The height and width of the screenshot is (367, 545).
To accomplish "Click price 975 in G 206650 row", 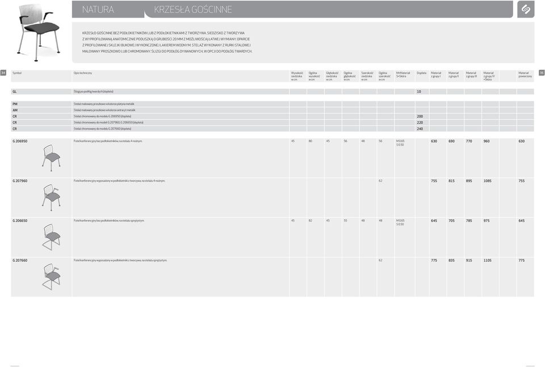I will tap(487, 221).
